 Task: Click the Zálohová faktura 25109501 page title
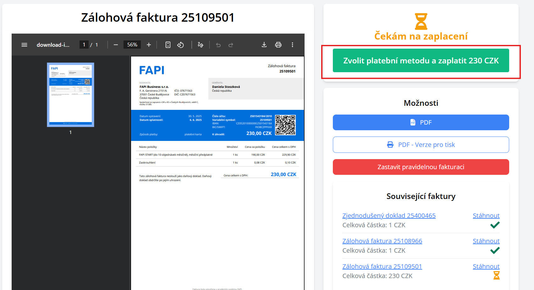(x=158, y=18)
